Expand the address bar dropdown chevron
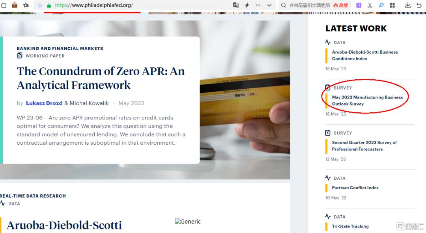Image resolution: width=426 pixels, height=233 pixels. pos(269,5)
